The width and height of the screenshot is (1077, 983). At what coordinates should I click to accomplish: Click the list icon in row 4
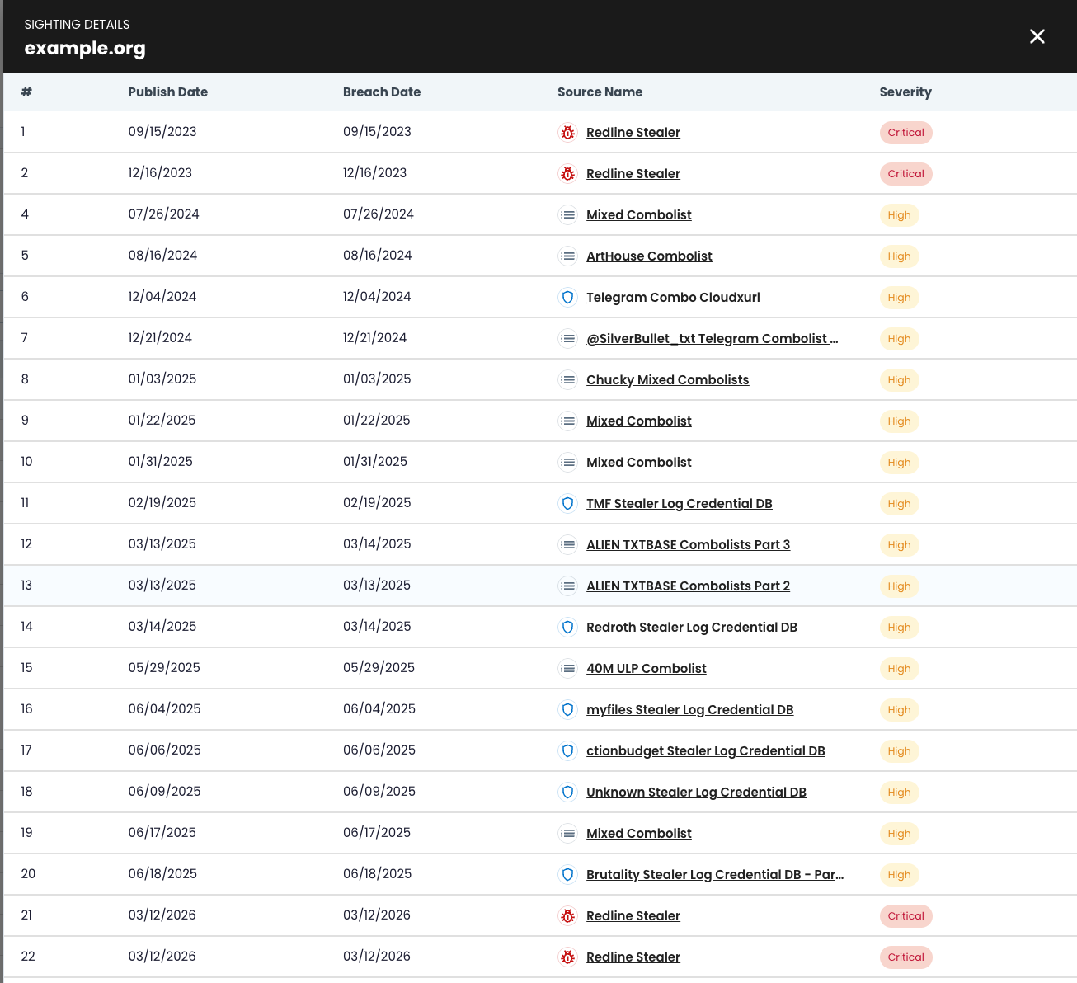[567, 214]
